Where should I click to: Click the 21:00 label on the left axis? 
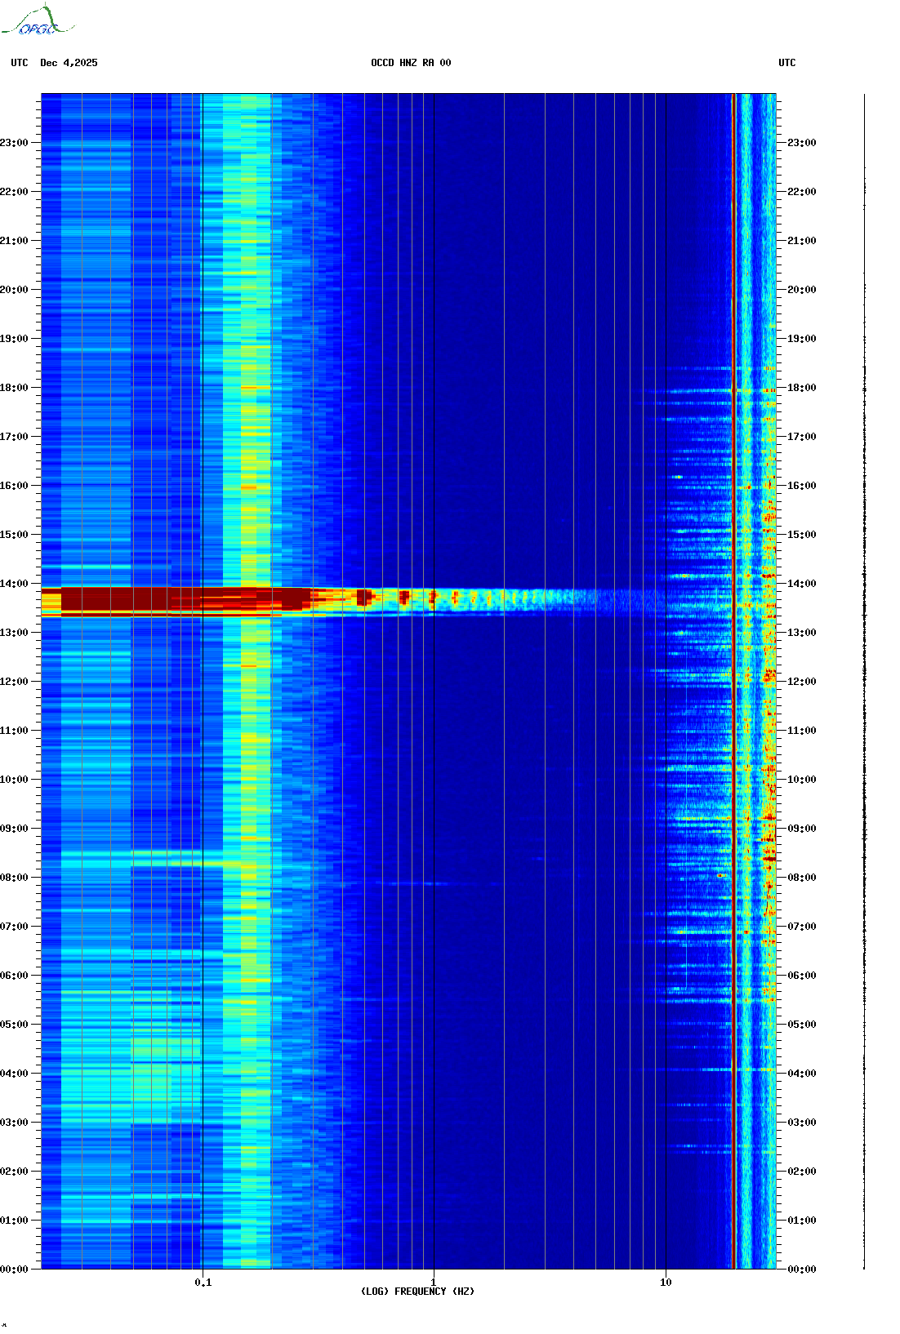tap(14, 241)
